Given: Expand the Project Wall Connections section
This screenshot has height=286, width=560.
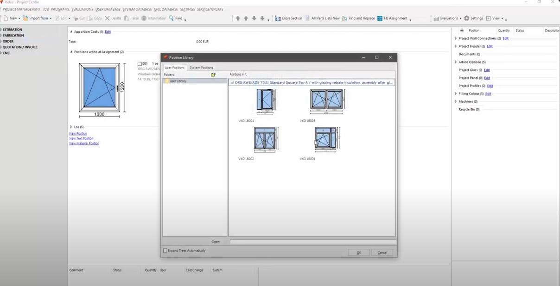Looking at the screenshot, I should point(456,38).
